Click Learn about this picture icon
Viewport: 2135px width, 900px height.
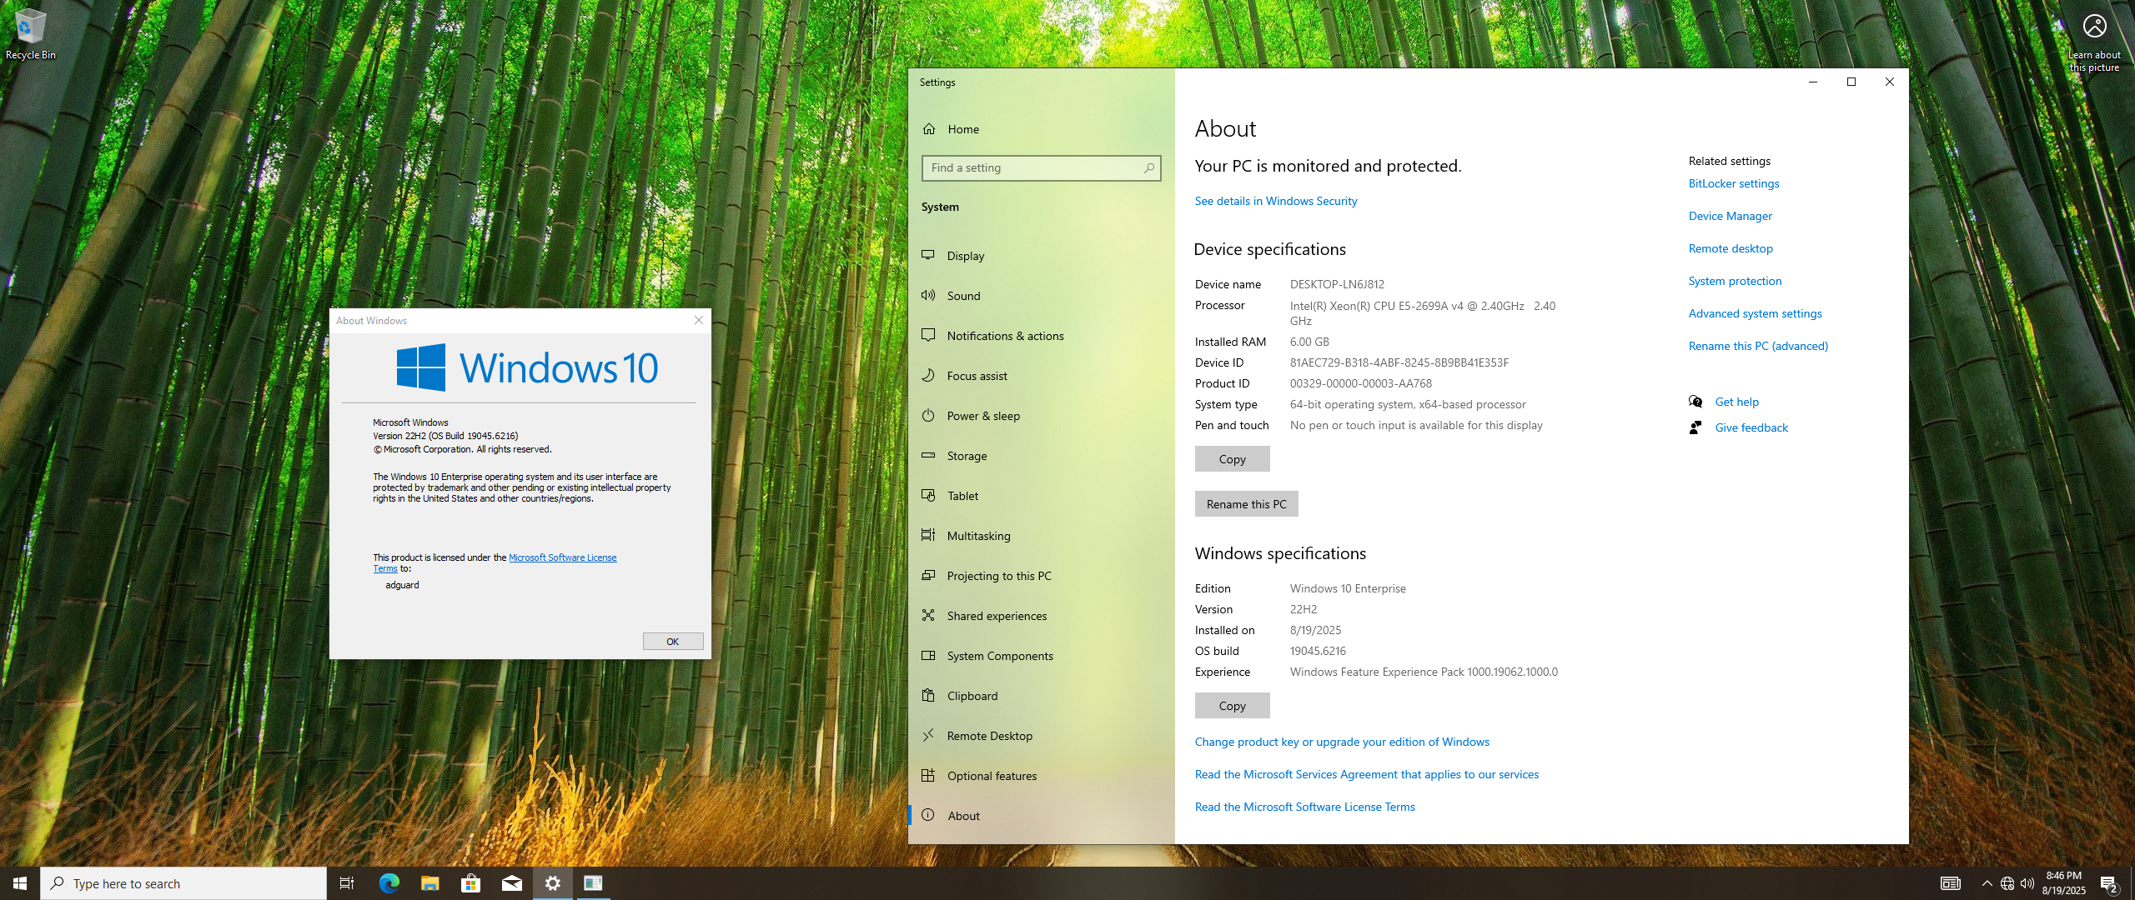click(x=2094, y=40)
